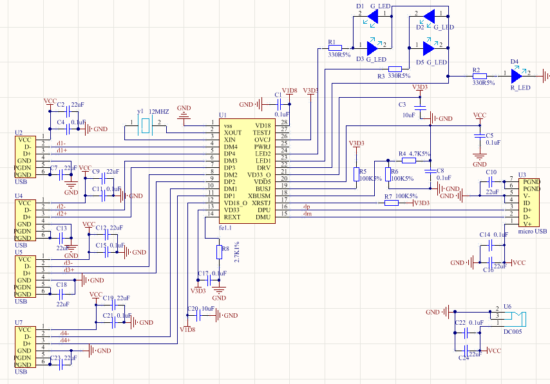Select capacitor C13 symbol near U4

61,238
